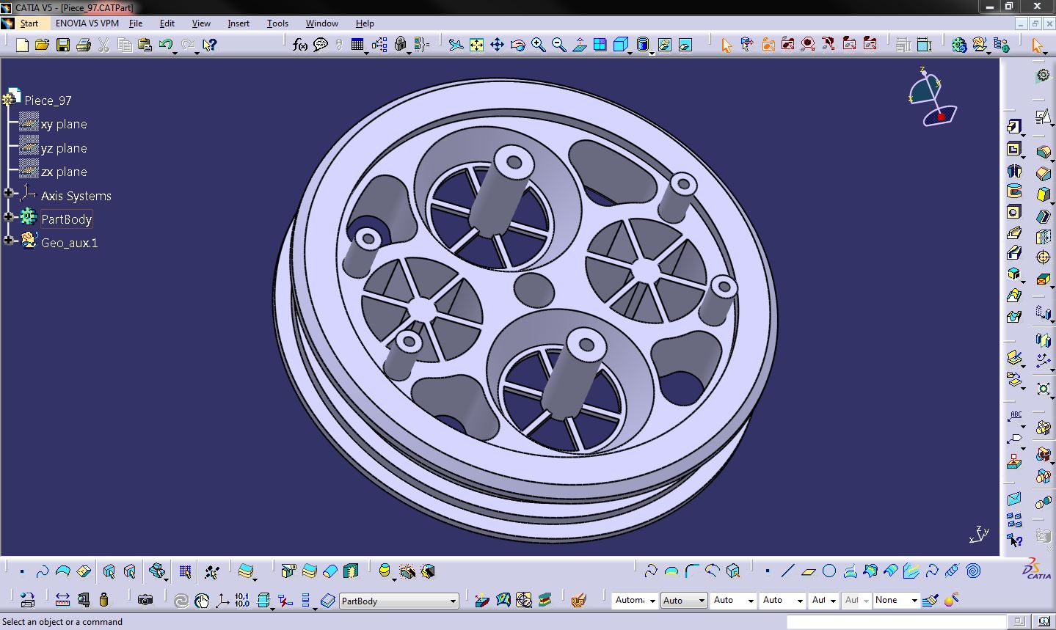Click the Select arrow tool at right
Image resolution: width=1056 pixels, height=630 pixels.
pyautogui.click(x=1037, y=45)
